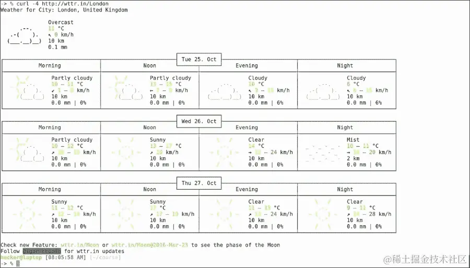This screenshot has width=470, height=268.
Task: Click partly cloudy art in Tue 25 Noon
Action: tap(127, 88)
